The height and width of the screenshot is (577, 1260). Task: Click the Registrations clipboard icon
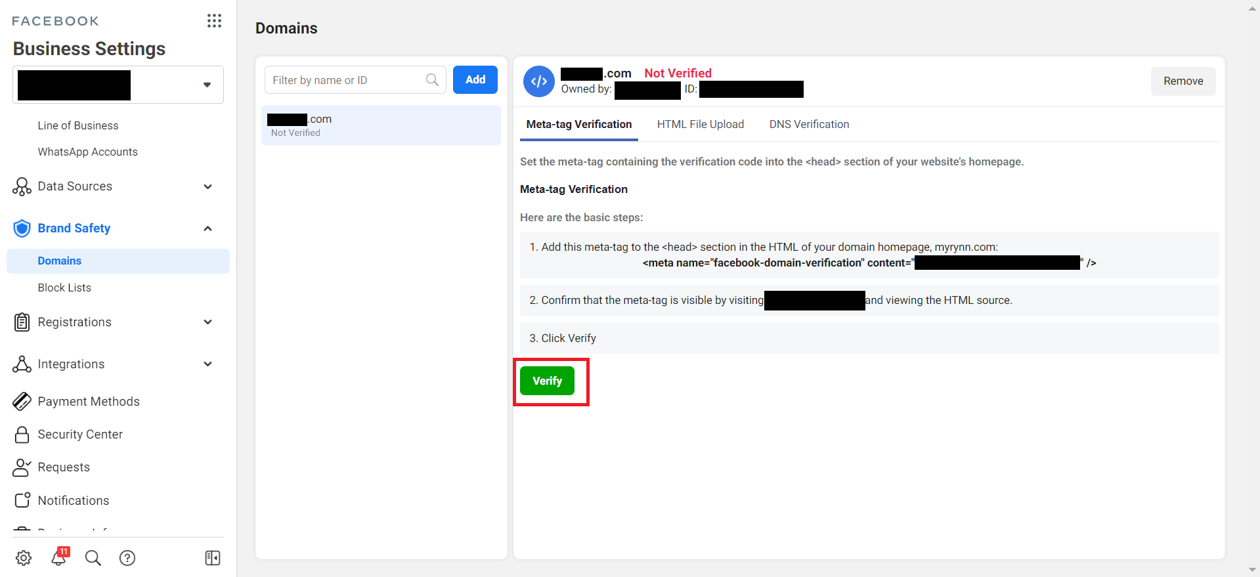click(22, 322)
